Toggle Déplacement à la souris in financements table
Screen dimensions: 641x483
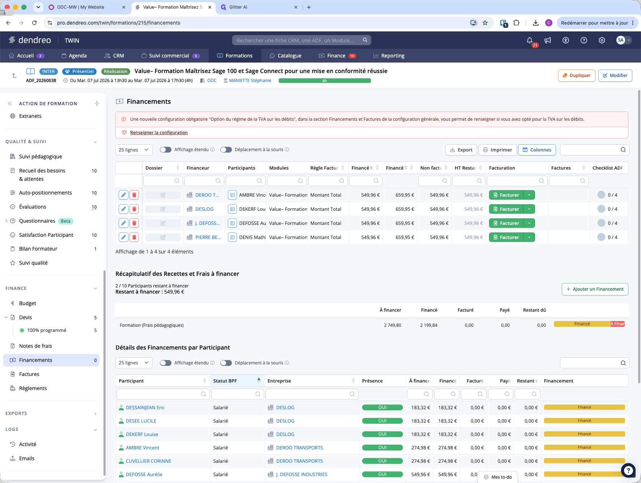click(226, 150)
